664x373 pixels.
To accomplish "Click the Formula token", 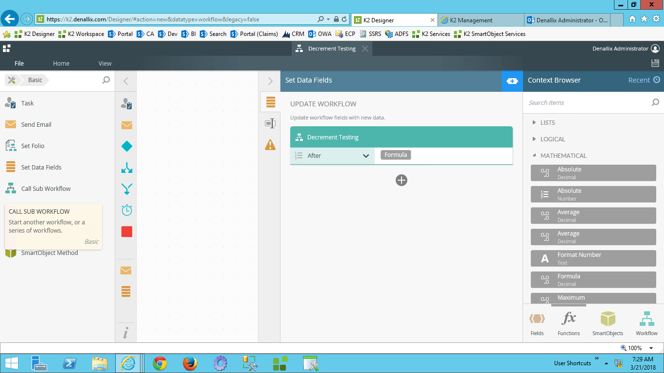I will 396,155.
